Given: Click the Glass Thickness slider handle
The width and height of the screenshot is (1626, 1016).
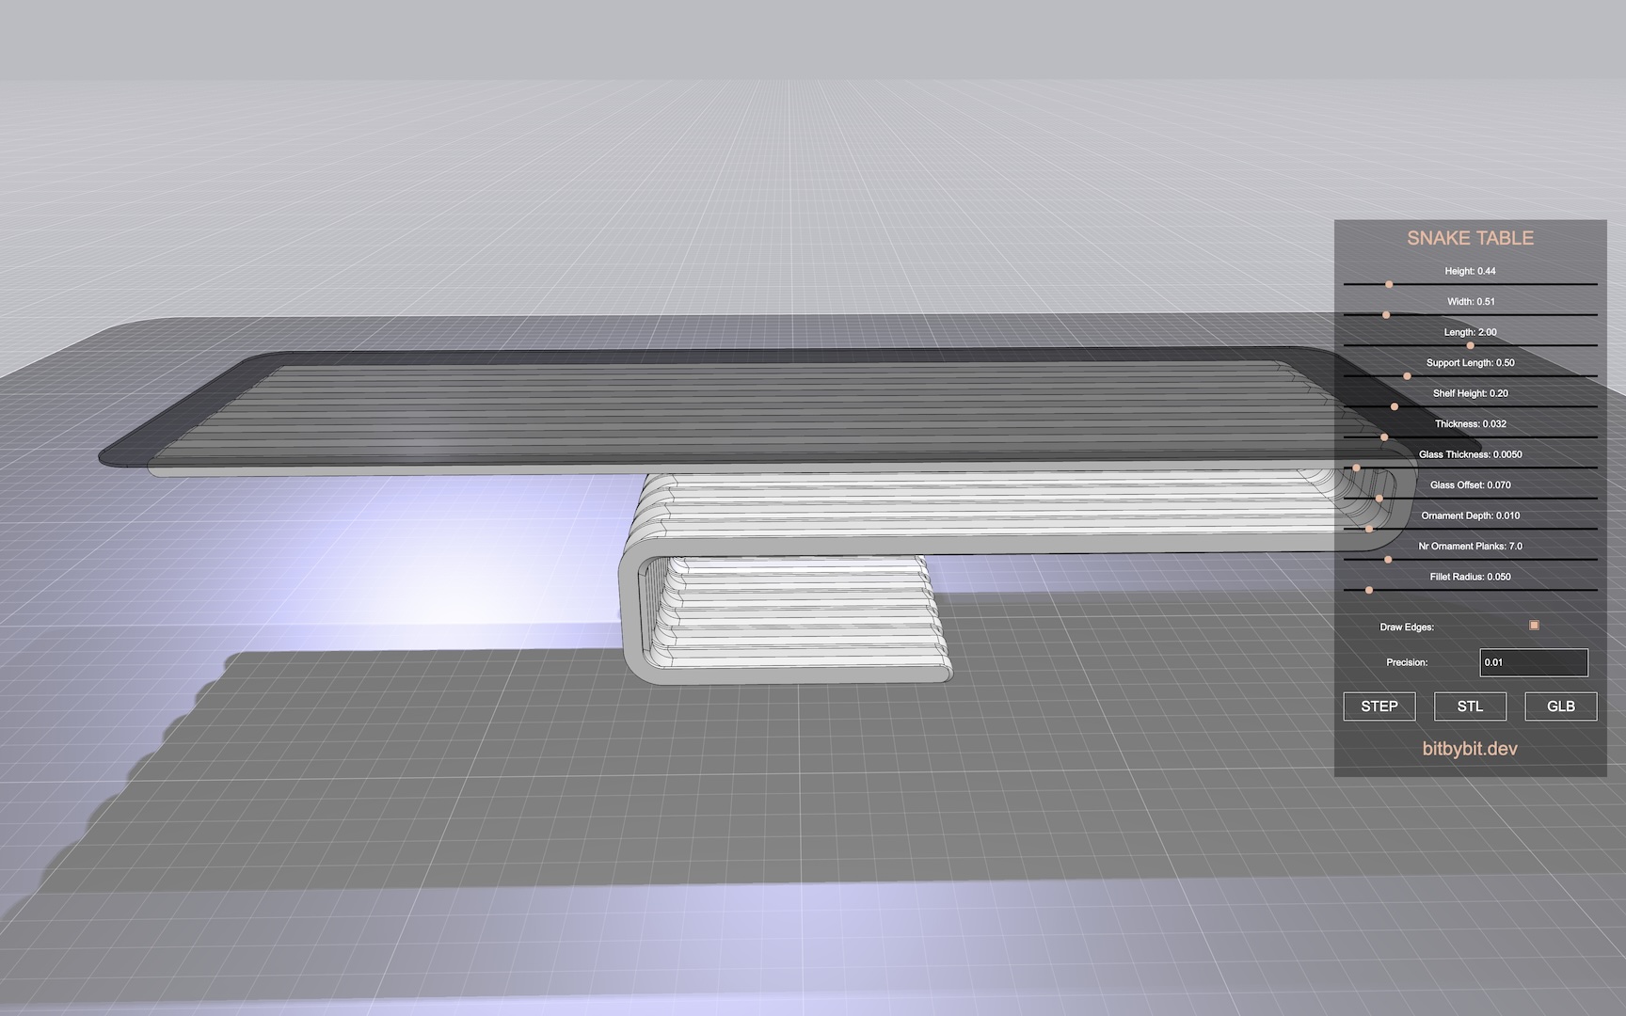Looking at the screenshot, I should (x=1356, y=468).
